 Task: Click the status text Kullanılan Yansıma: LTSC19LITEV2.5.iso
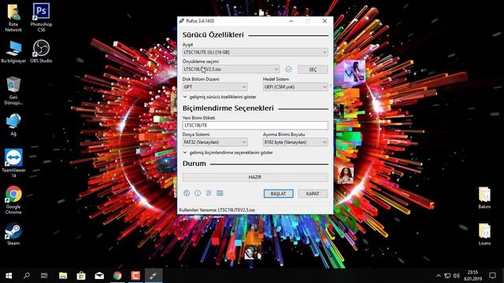[x=217, y=210]
